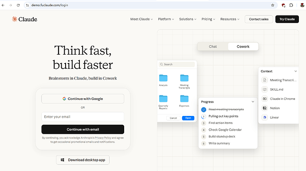Expand the Meet Claude dropdown menu

pos(141,19)
